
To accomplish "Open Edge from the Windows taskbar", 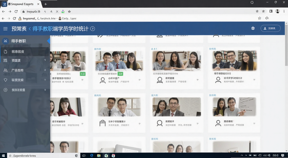I will (x=91, y=155).
